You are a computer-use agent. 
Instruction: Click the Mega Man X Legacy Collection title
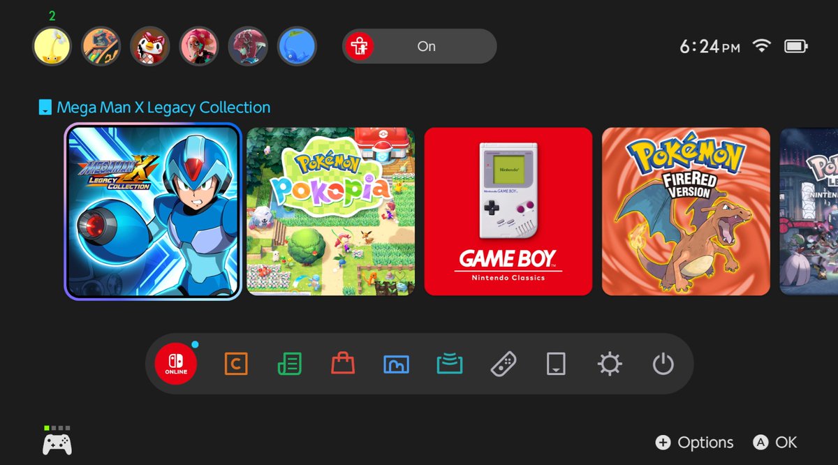click(163, 108)
